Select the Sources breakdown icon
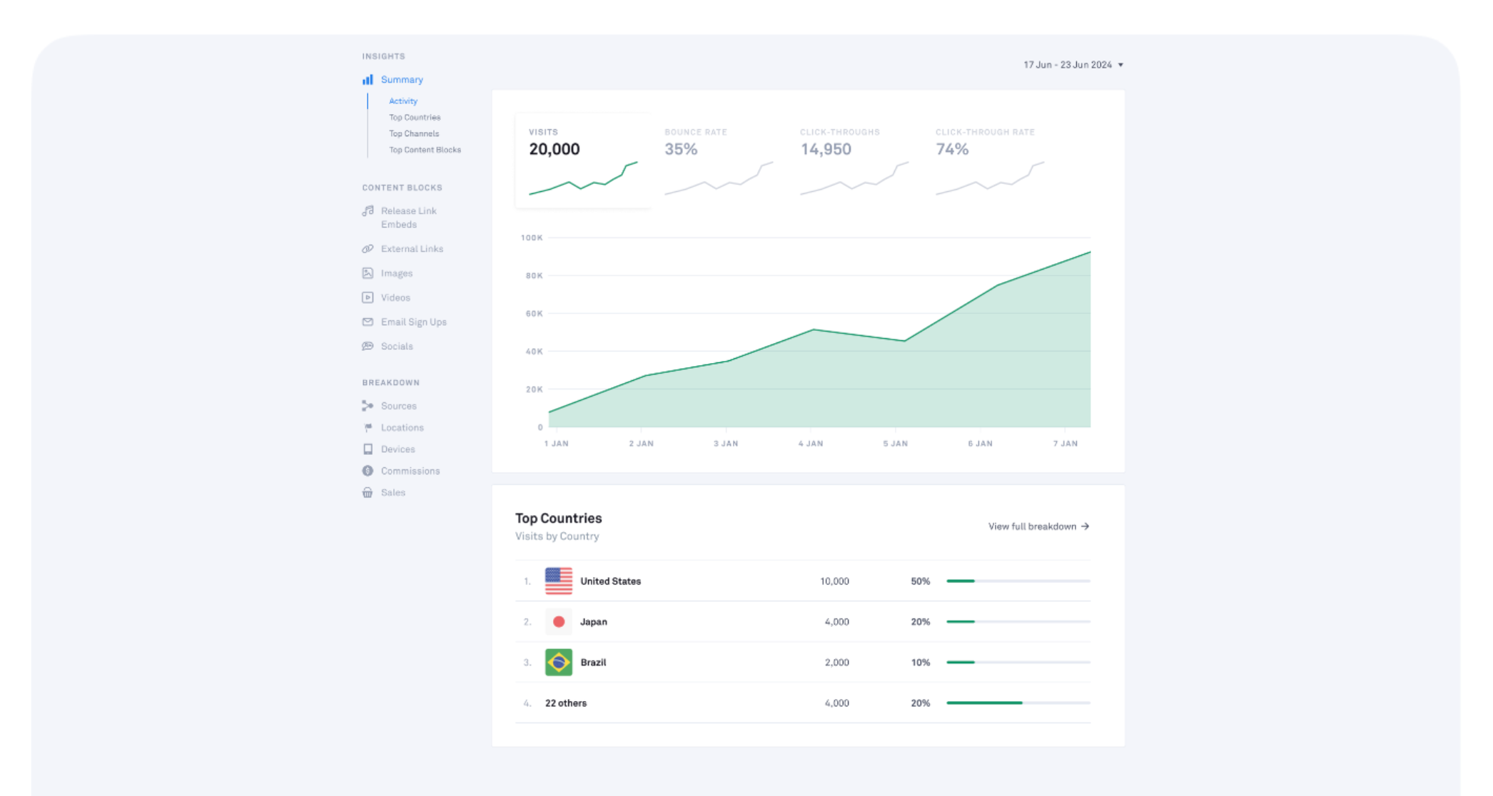Screen dimensions: 1493x796 pos(368,405)
